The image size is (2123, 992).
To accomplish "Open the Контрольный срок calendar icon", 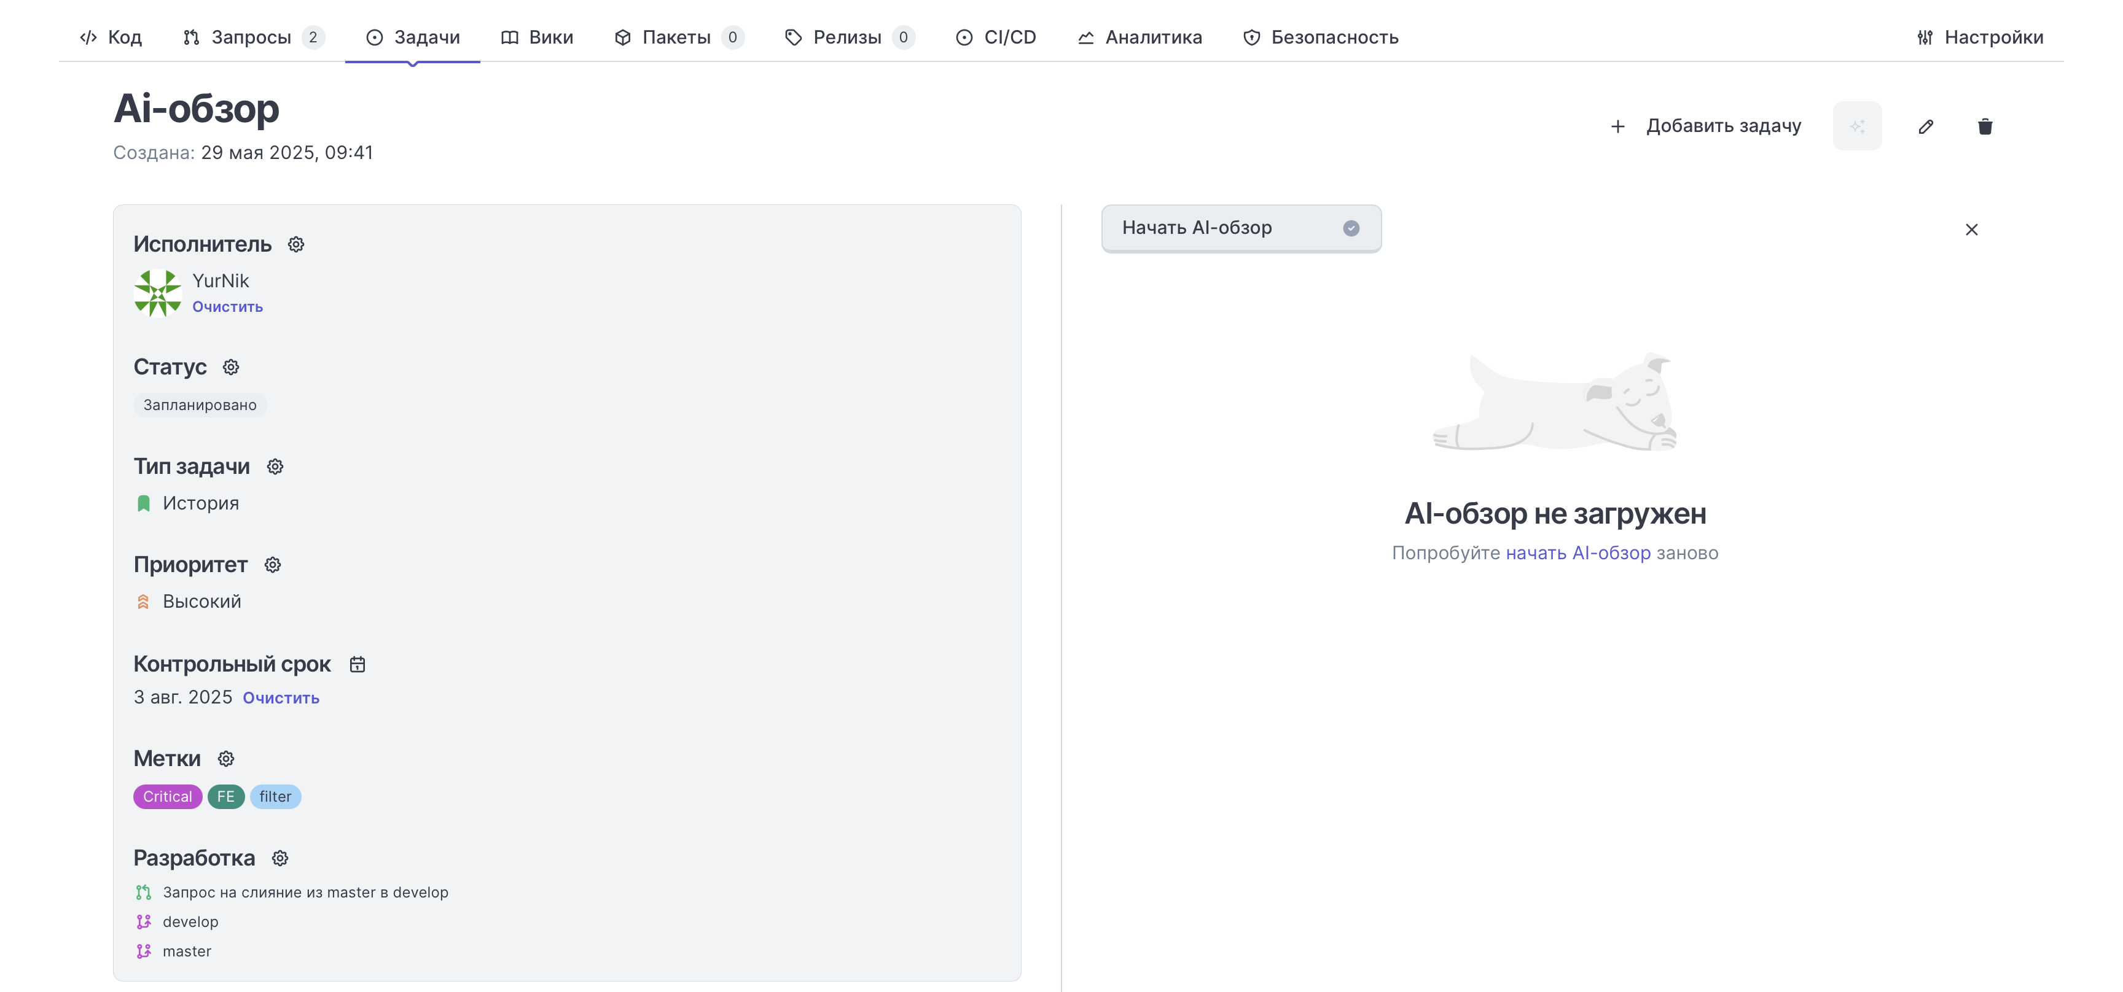I will click(357, 664).
